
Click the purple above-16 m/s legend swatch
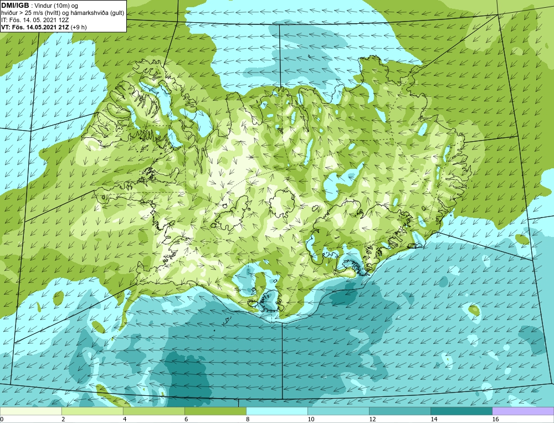(x=523, y=411)
